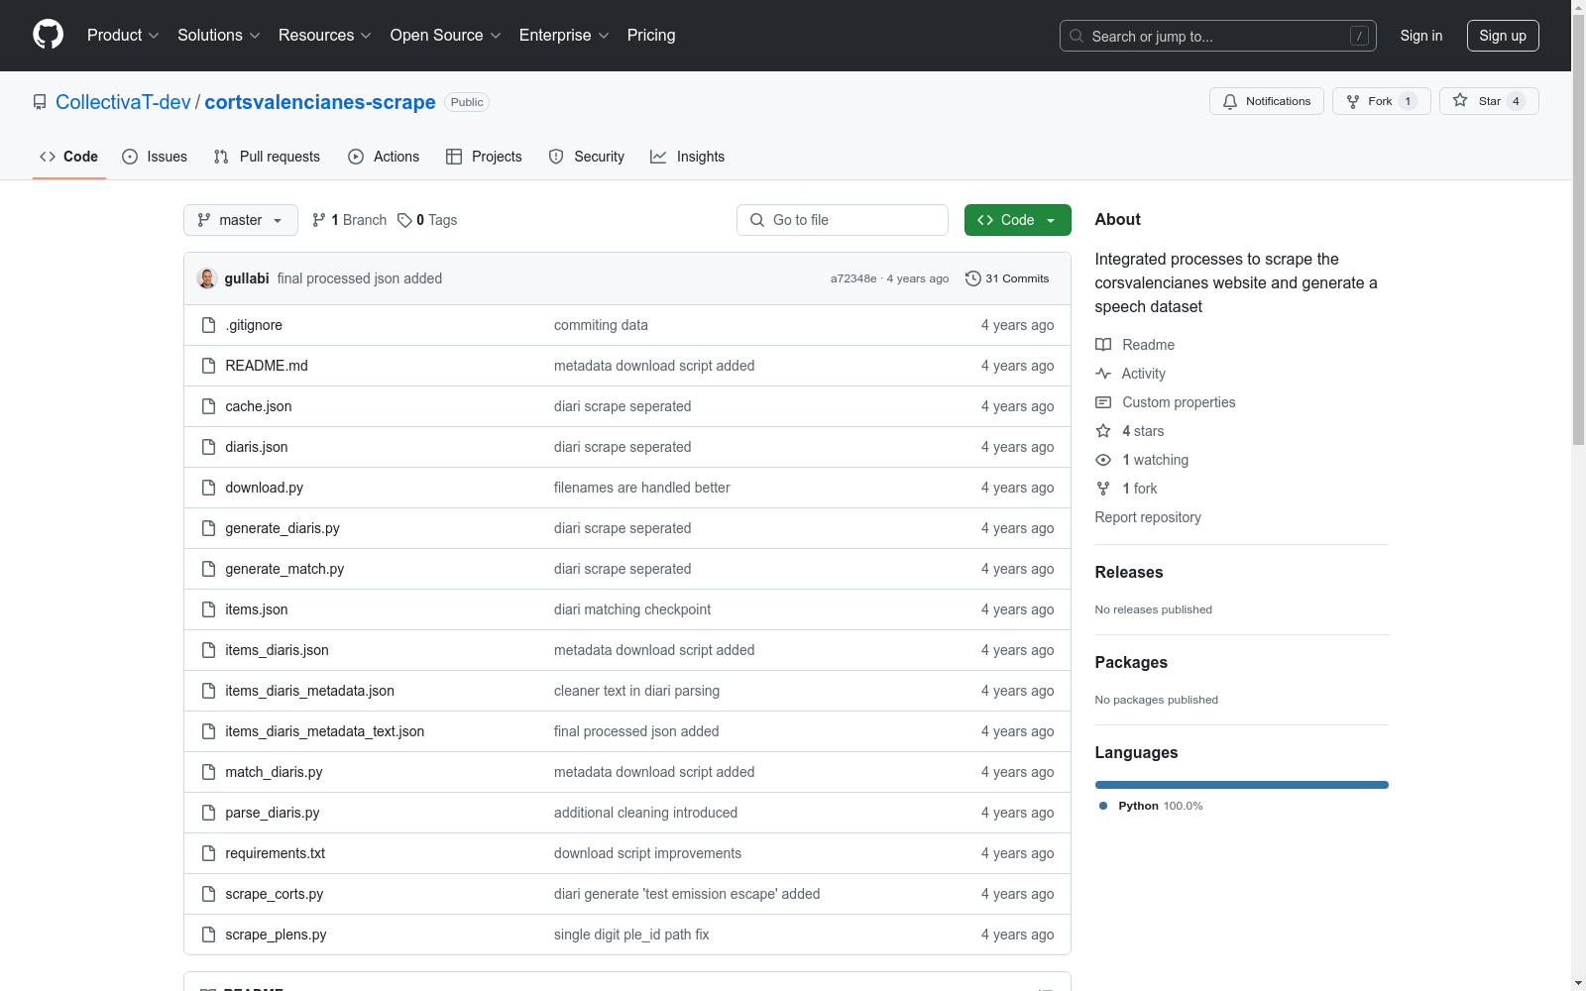The width and height of the screenshot is (1586, 991).
Task: Click the Python 100.0% language link
Action: pos(1151,806)
